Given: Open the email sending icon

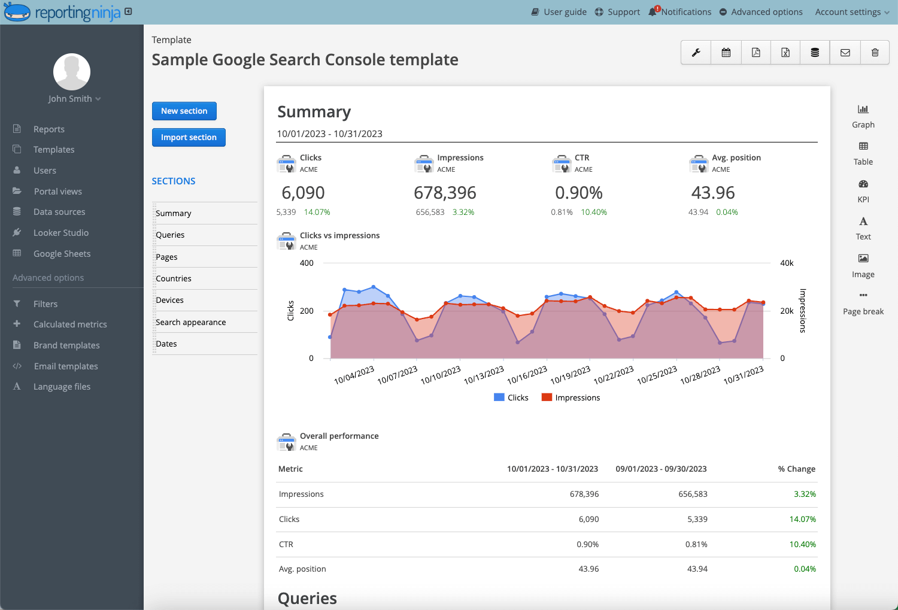Looking at the screenshot, I should 845,52.
